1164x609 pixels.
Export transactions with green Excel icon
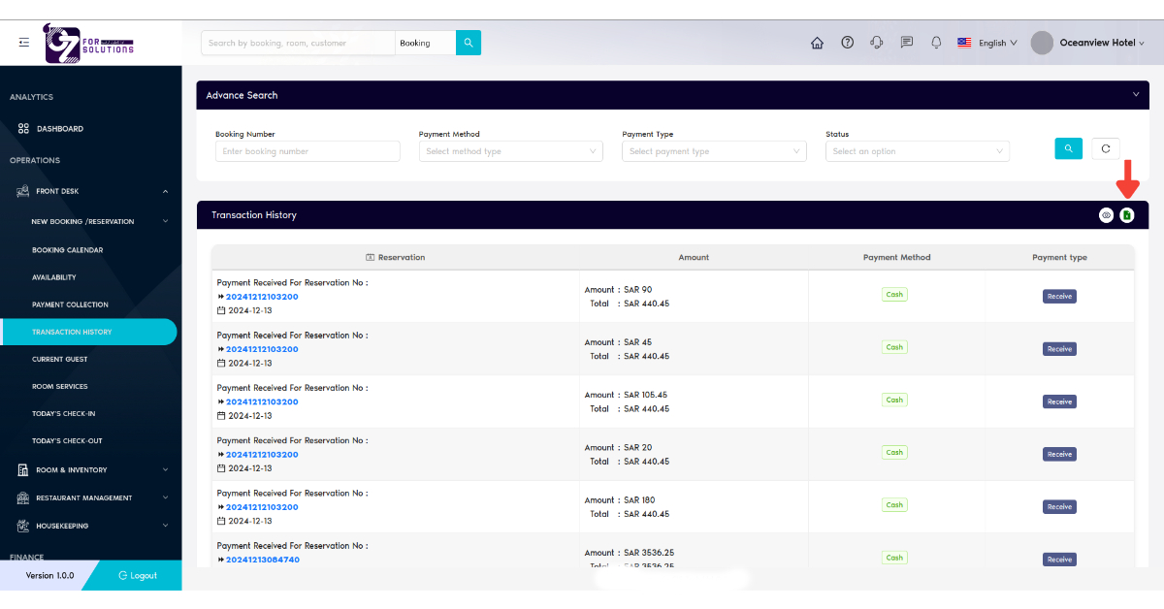tap(1126, 215)
